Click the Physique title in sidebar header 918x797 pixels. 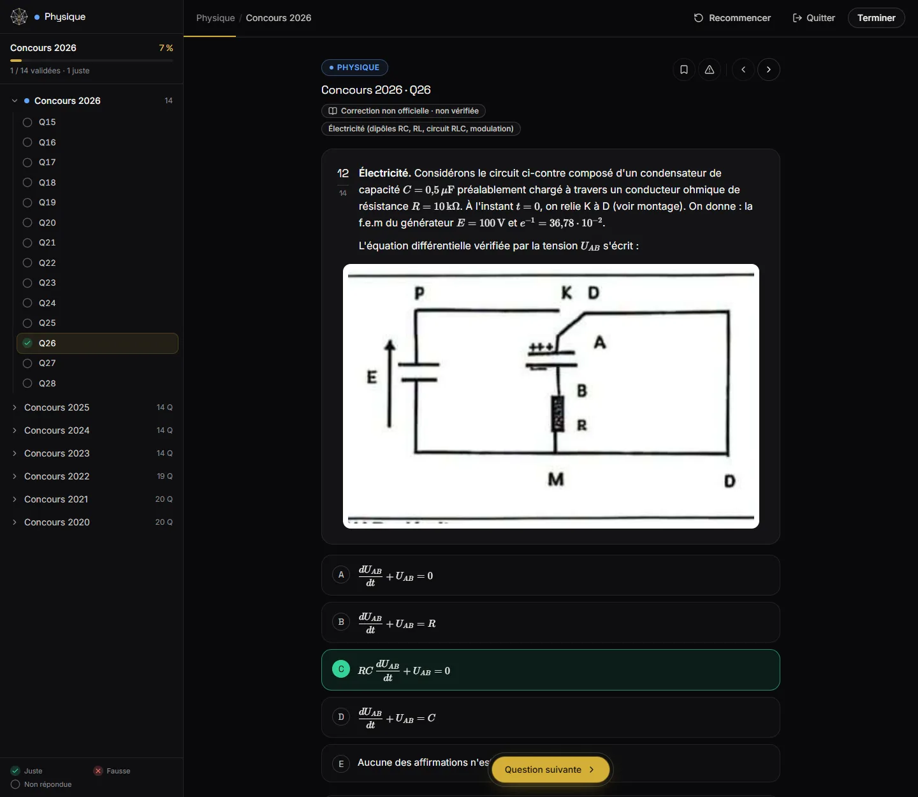point(65,17)
